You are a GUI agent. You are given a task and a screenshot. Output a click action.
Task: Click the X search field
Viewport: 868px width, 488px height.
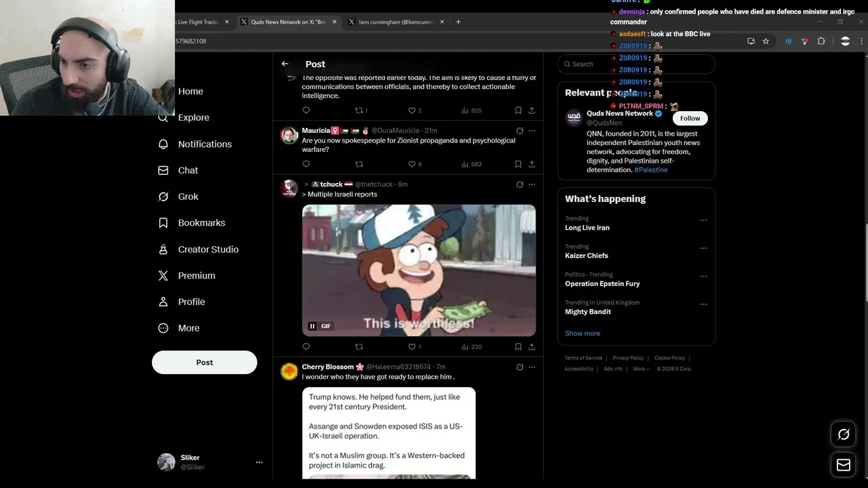point(636,64)
